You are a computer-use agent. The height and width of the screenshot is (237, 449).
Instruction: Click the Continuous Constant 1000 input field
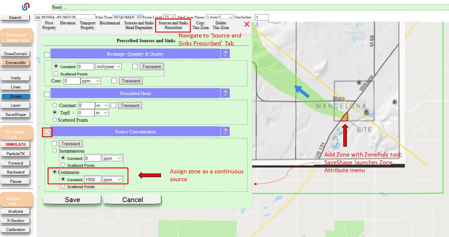pyautogui.click(x=92, y=179)
